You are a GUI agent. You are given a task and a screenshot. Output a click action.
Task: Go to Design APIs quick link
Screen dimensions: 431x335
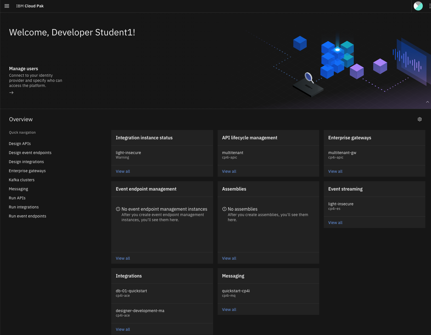20,144
